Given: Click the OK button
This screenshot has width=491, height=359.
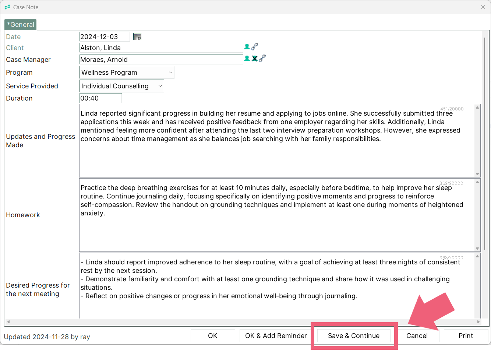Looking at the screenshot, I should [x=213, y=336].
